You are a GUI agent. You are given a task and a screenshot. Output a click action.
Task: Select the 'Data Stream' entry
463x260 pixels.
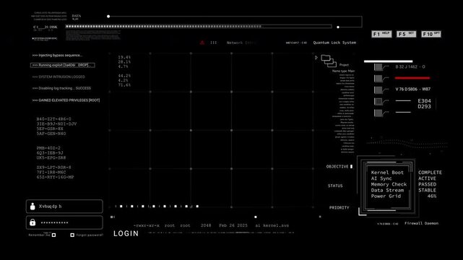pos(387,190)
